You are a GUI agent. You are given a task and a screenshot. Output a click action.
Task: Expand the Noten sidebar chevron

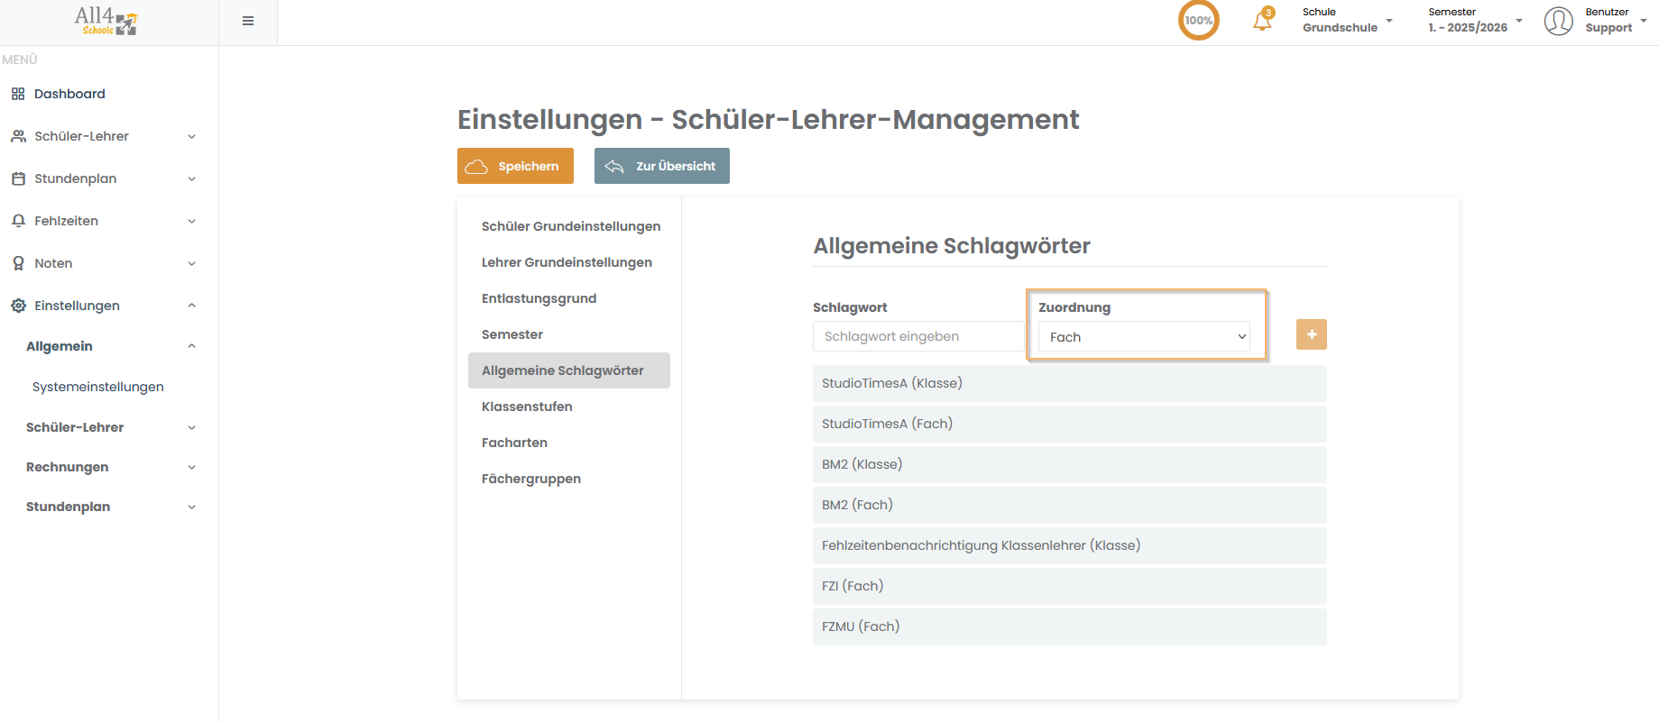191,263
